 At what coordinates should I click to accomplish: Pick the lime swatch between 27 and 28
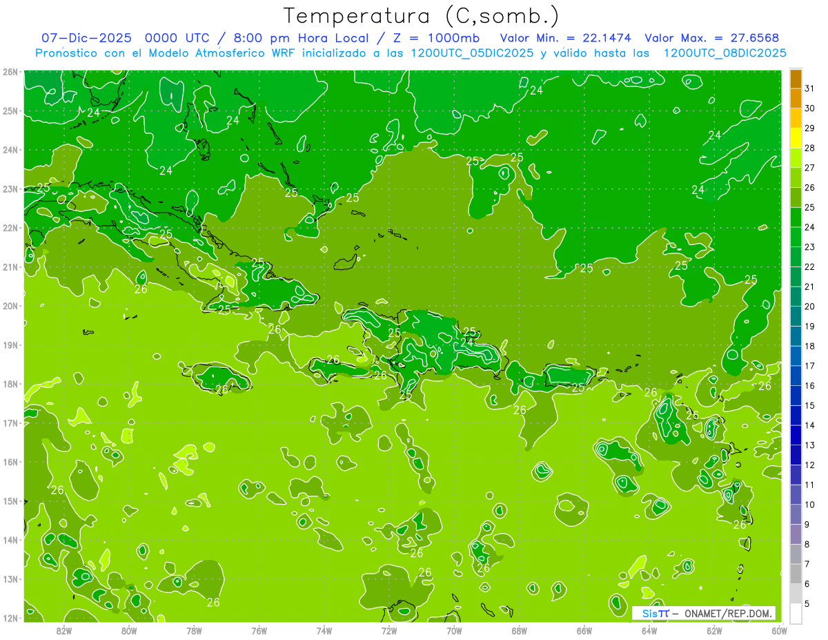(796, 158)
